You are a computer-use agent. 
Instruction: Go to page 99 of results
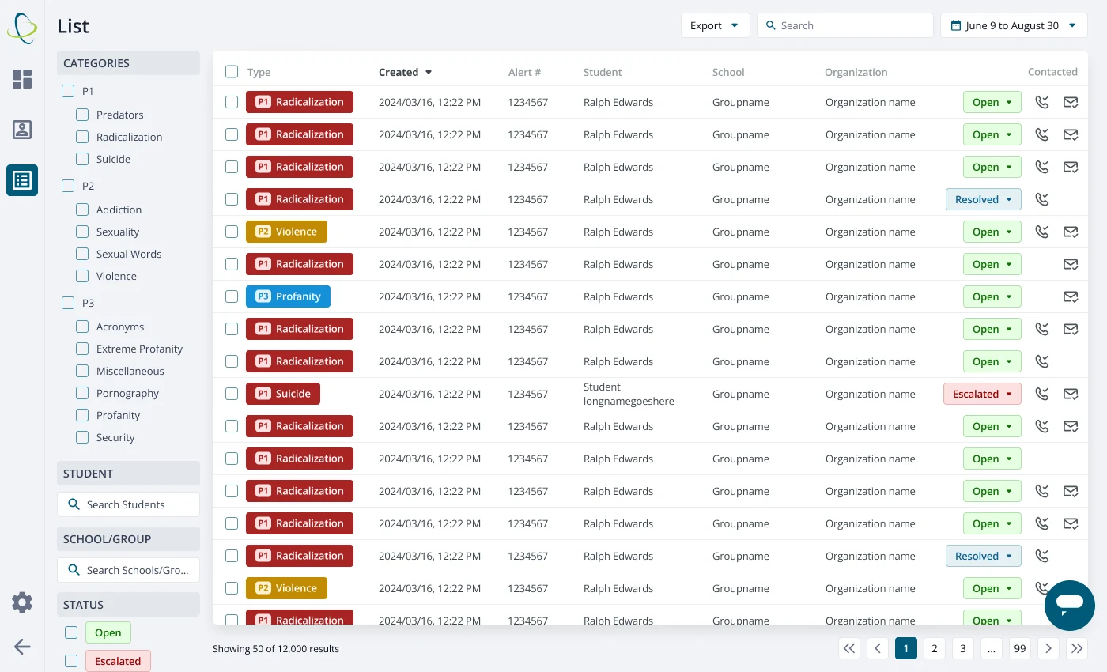pos(1020,648)
